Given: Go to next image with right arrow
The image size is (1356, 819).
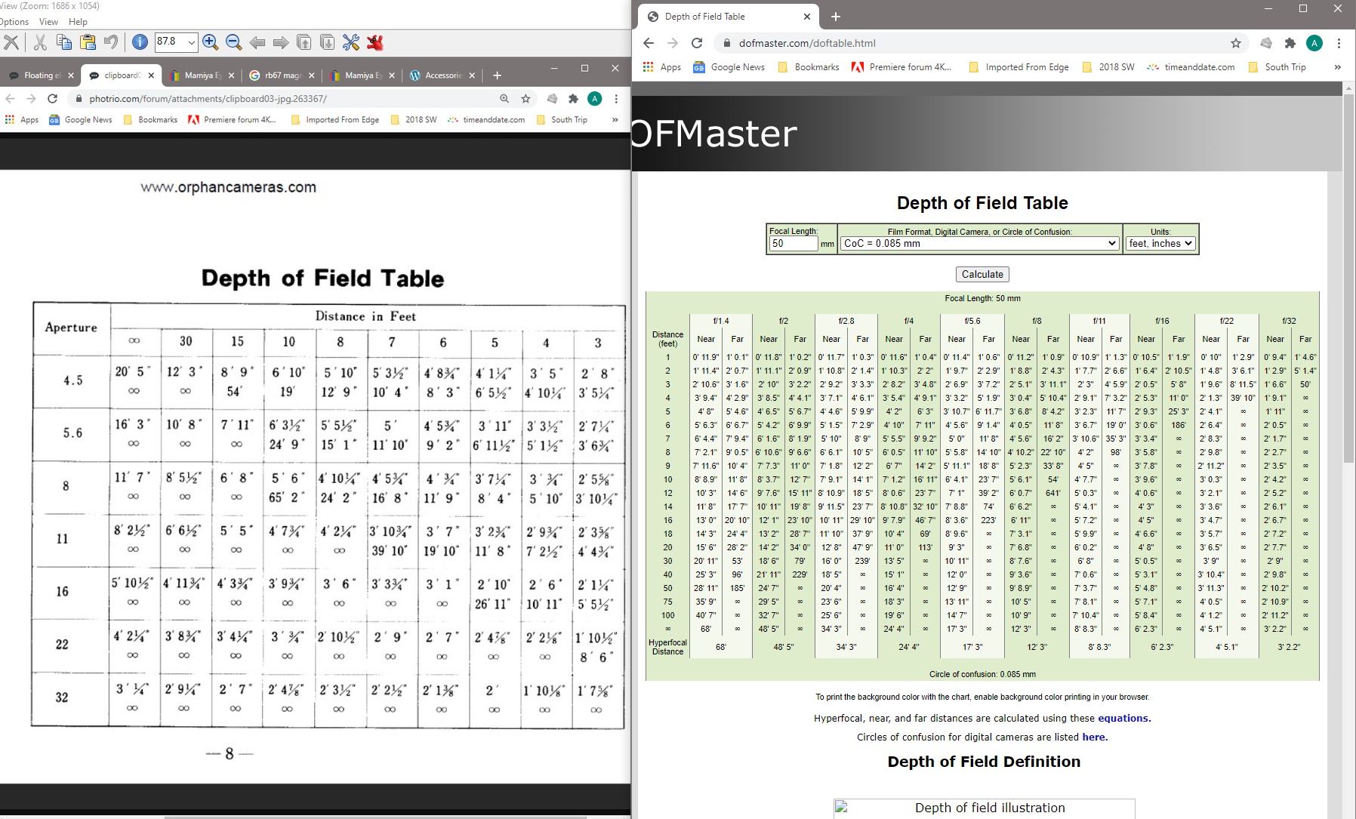Looking at the screenshot, I should [x=280, y=42].
